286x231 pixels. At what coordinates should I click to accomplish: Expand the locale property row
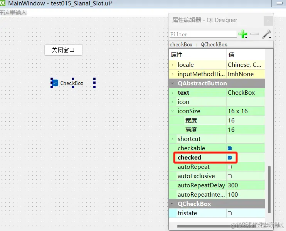click(173, 65)
